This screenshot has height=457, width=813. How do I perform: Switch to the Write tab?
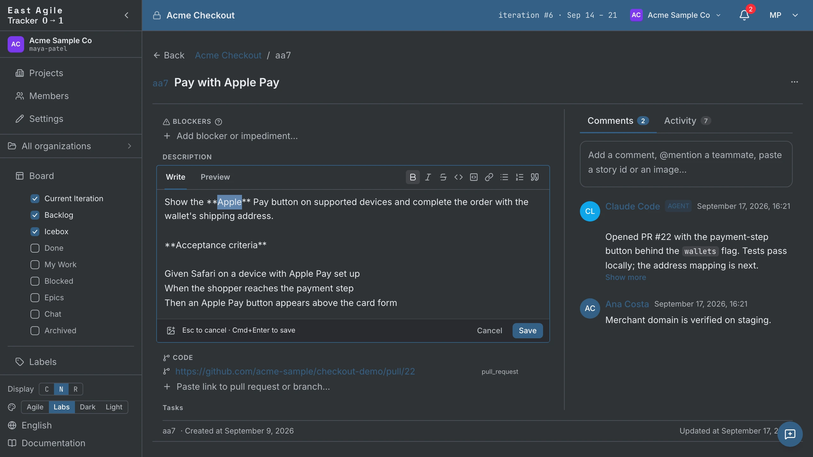[x=175, y=177]
